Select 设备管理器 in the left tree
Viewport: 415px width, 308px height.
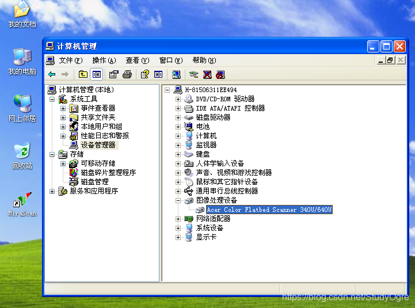[x=98, y=145]
